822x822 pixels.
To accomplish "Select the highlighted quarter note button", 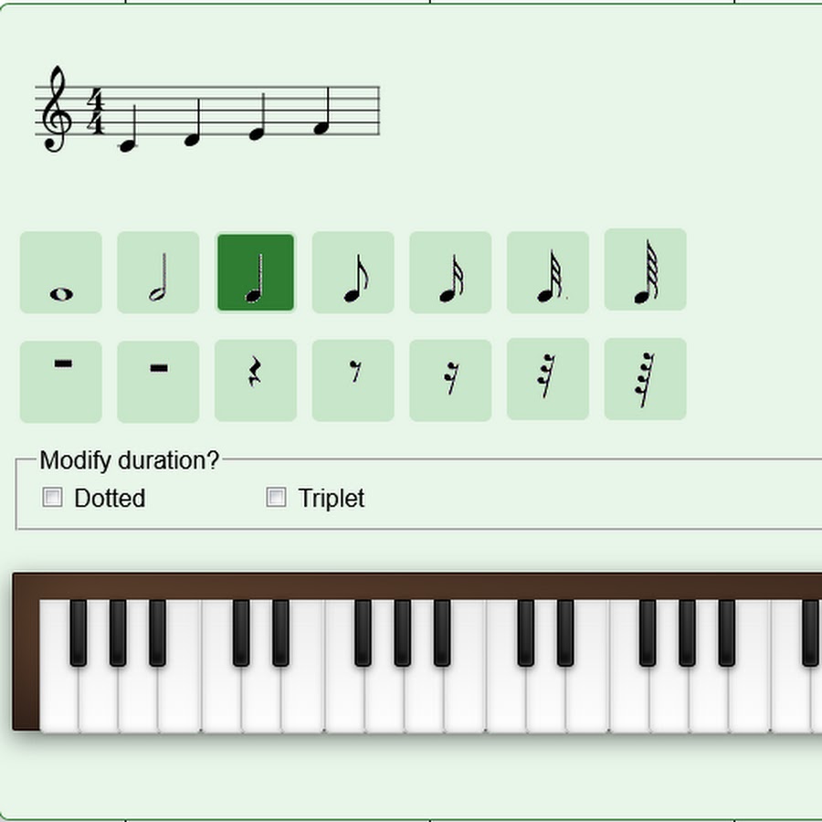I will coord(256,272).
